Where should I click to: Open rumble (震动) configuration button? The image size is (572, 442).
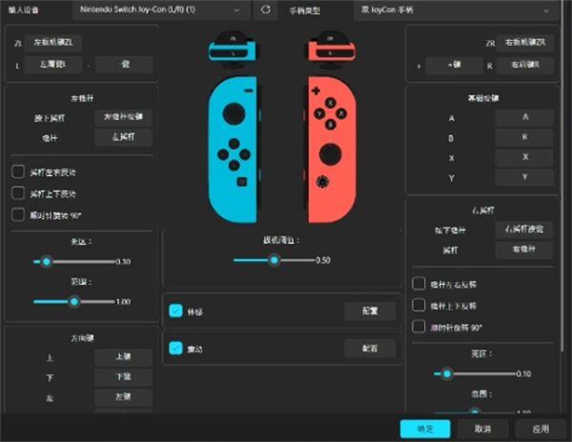(370, 349)
